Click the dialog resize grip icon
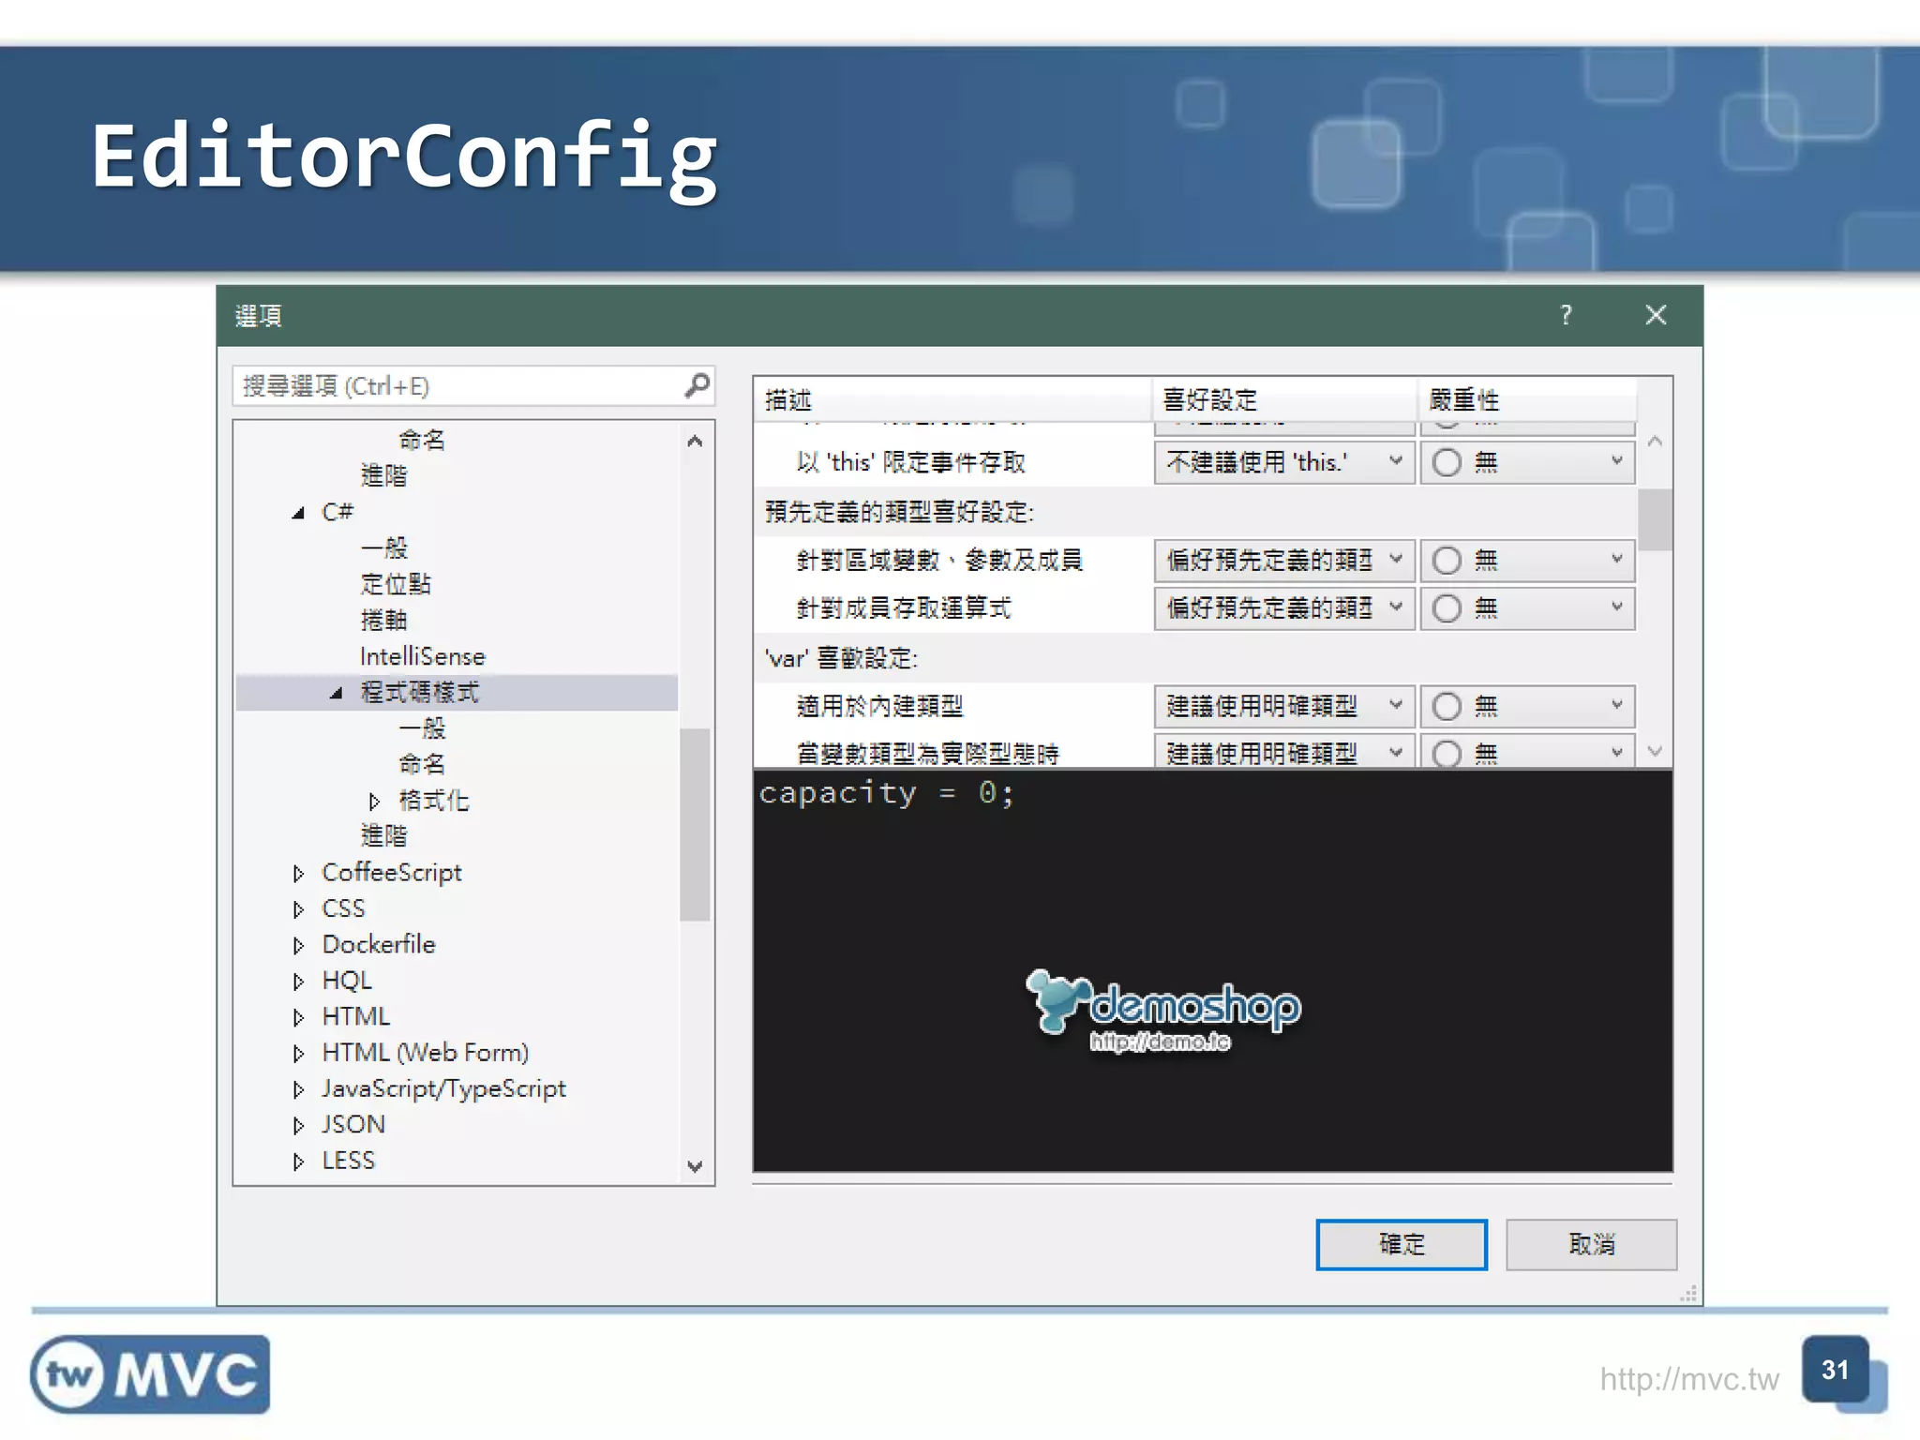This screenshot has width=1920, height=1440. (1688, 1294)
